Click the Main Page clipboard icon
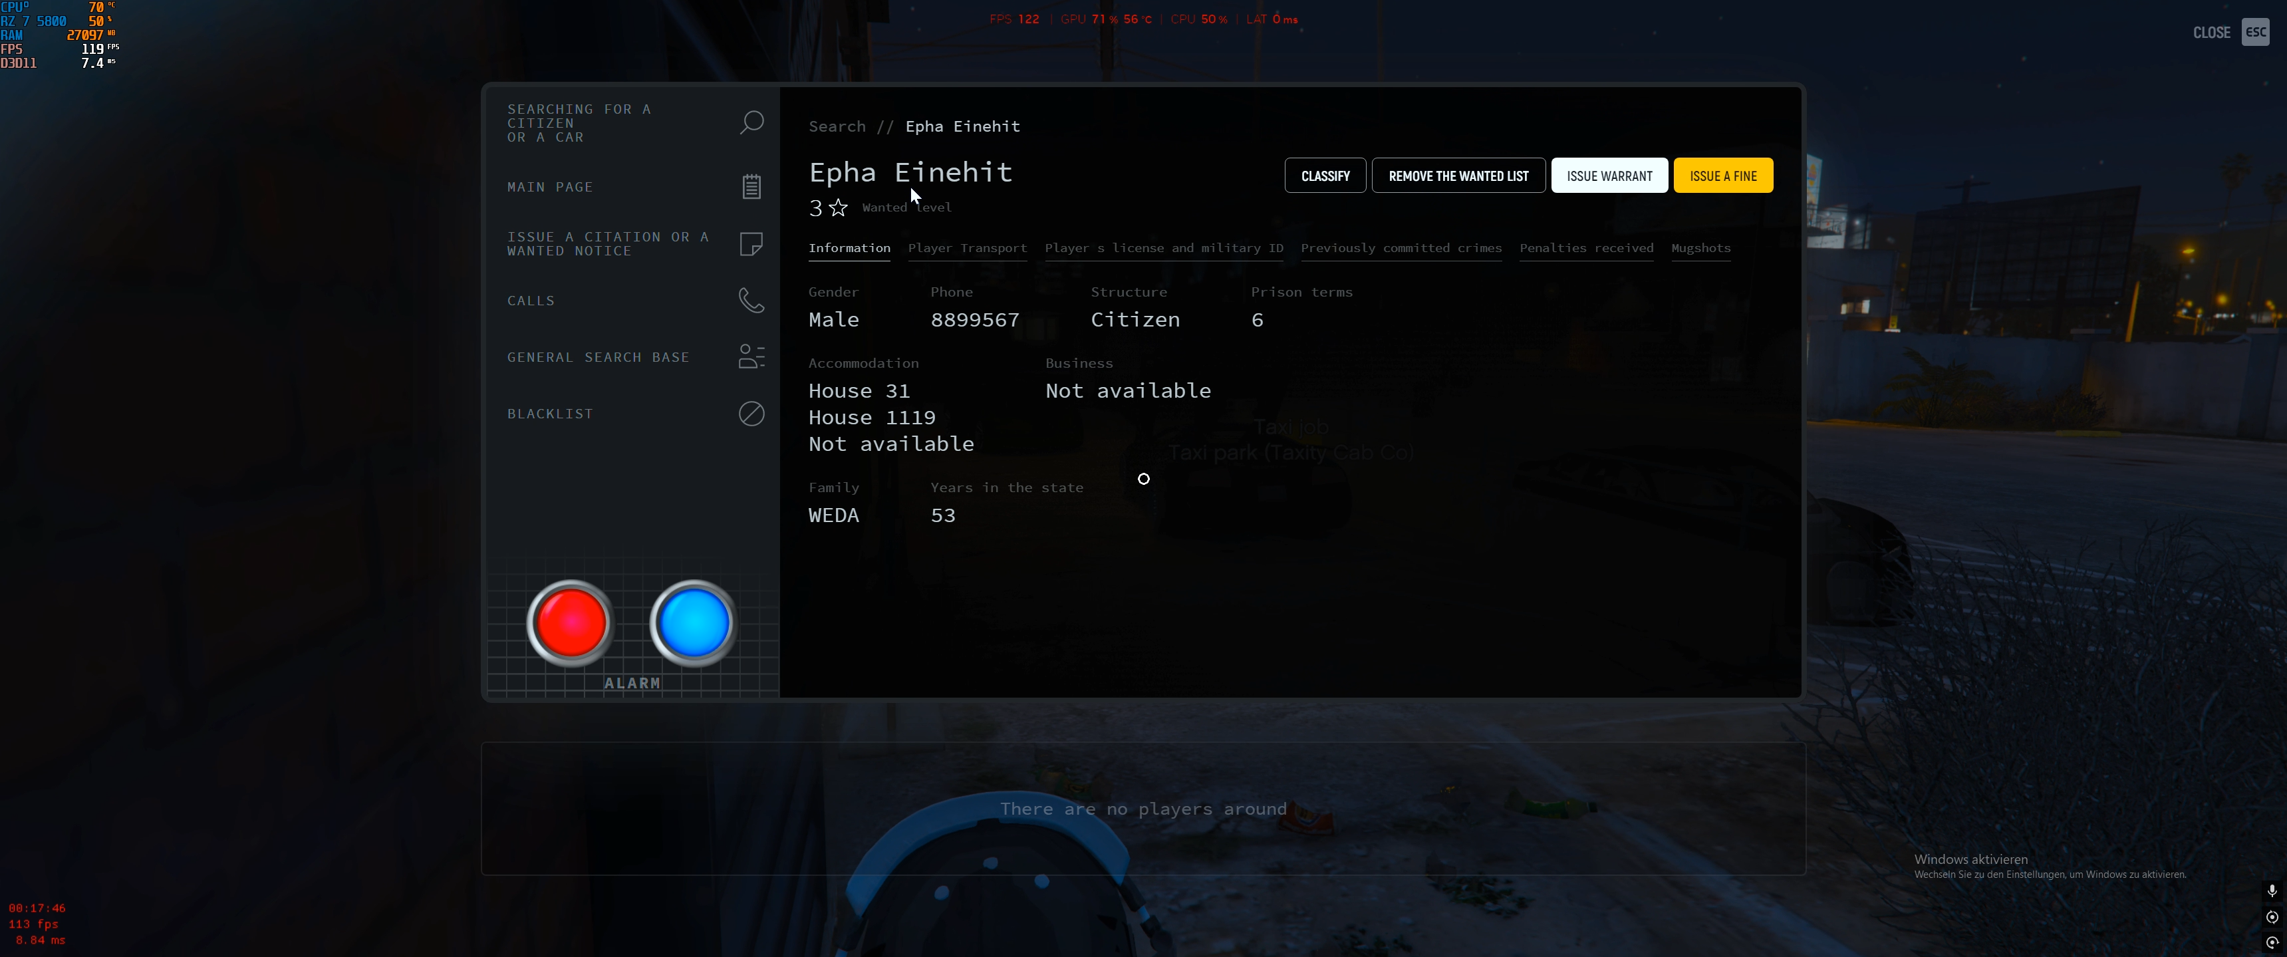The height and width of the screenshot is (957, 2287). 751,186
